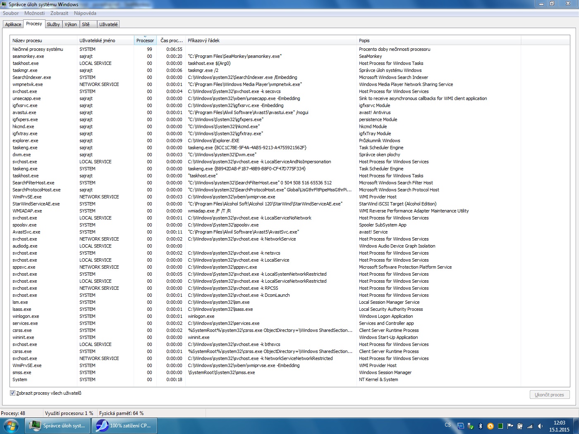This screenshot has width=579, height=434.
Task: Select the igfxtray.exe process
Action: pos(289,134)
